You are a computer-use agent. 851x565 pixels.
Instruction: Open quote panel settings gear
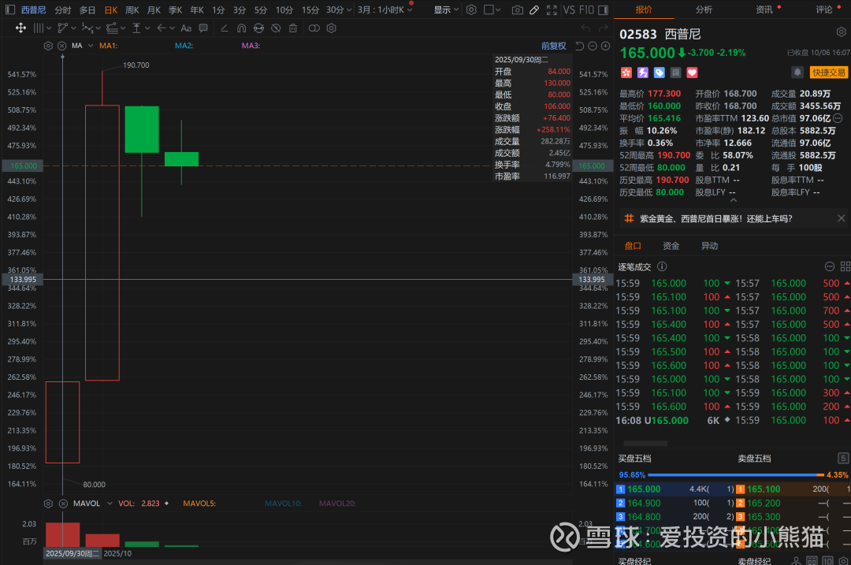coord(842,32)
